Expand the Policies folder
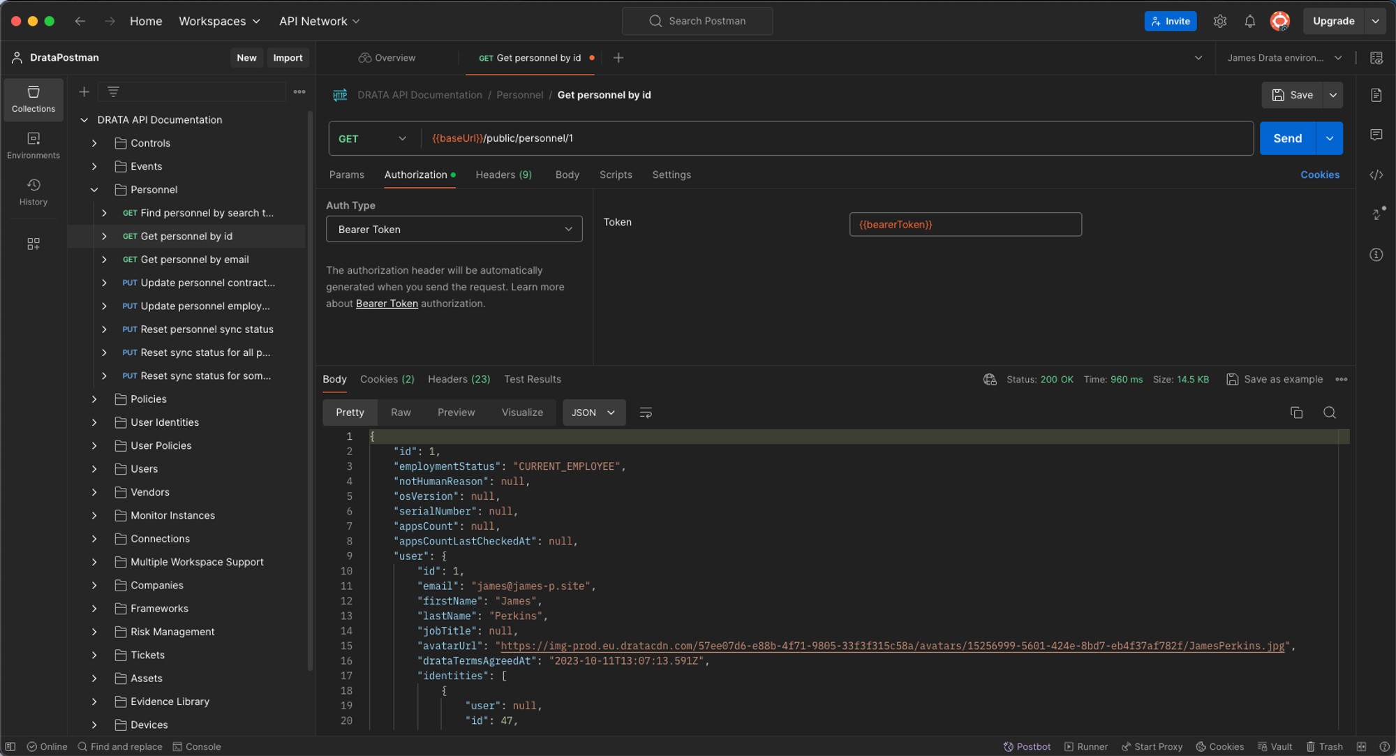1396x756 pixels. 148,399
